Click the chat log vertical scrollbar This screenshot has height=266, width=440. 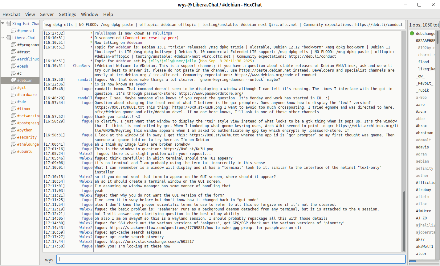coord(404,216)
